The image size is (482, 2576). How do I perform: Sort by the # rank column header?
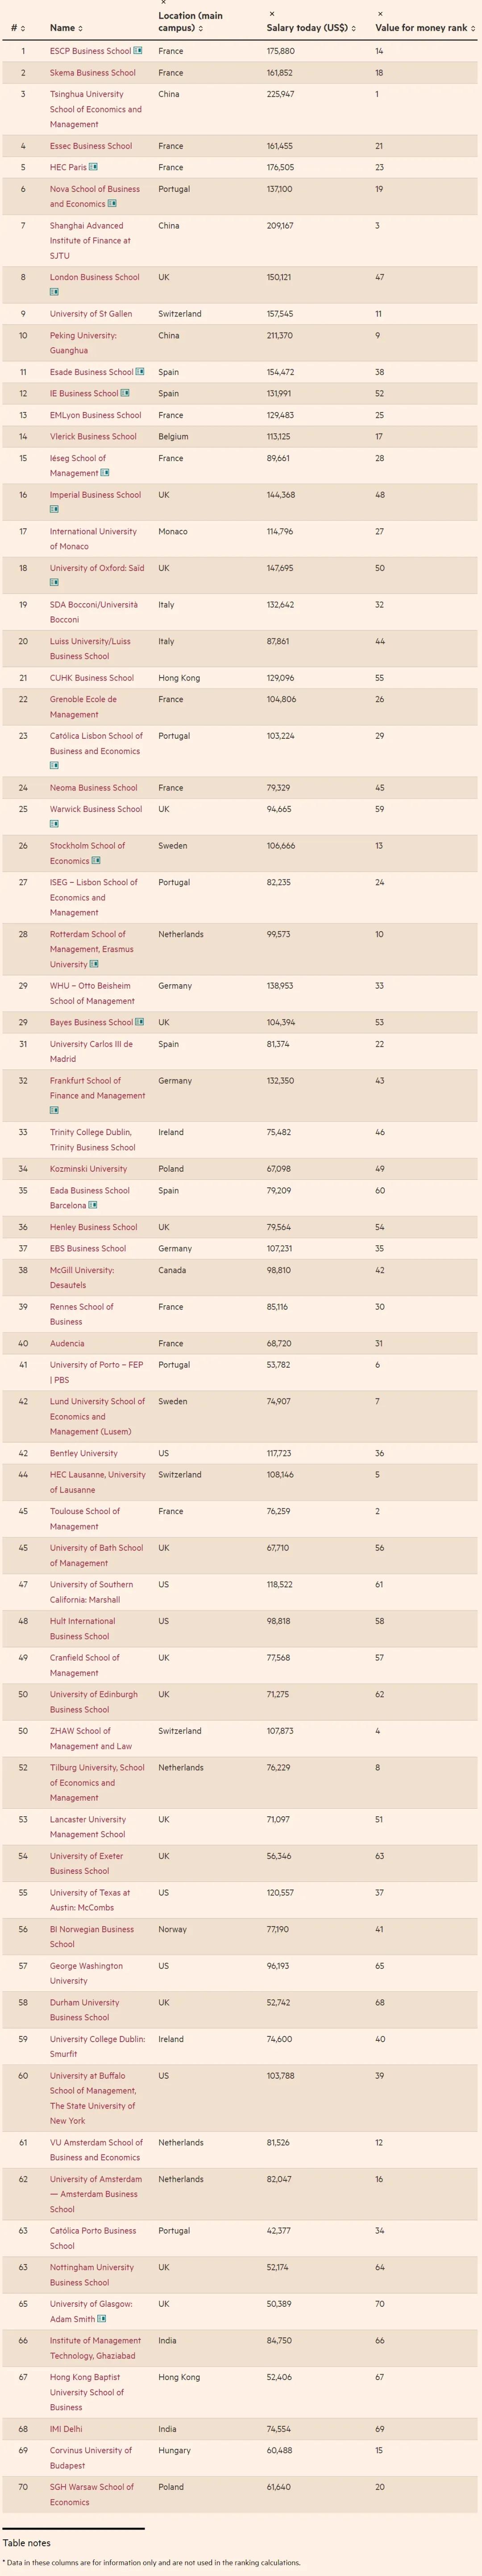pyautogui.click(x=18, y=28)
